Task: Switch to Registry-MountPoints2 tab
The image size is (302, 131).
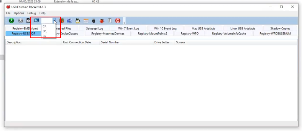Action: tap(152, 34)
